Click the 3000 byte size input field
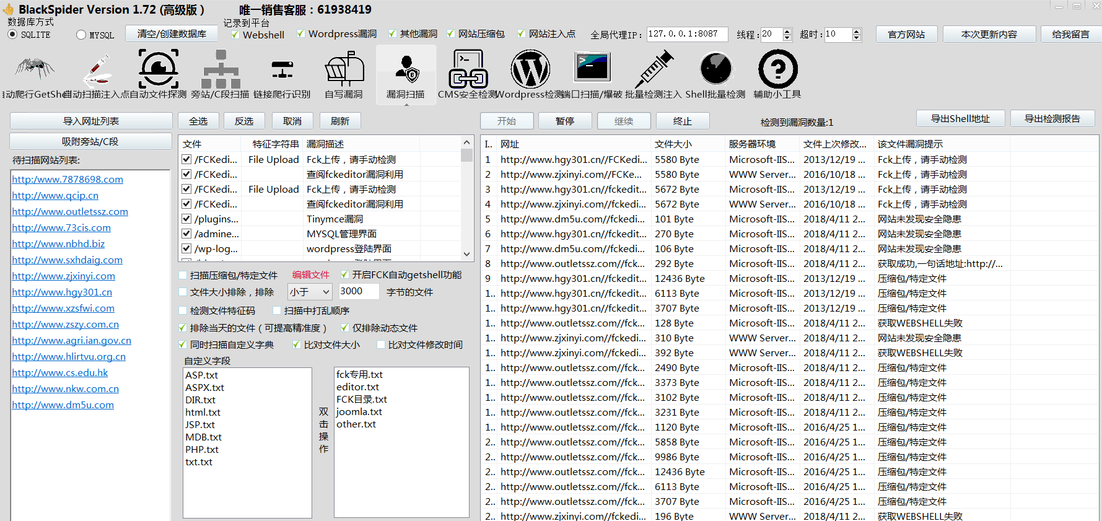The image size is (1102, 521). pyautogui.click(x=359, y=291)
